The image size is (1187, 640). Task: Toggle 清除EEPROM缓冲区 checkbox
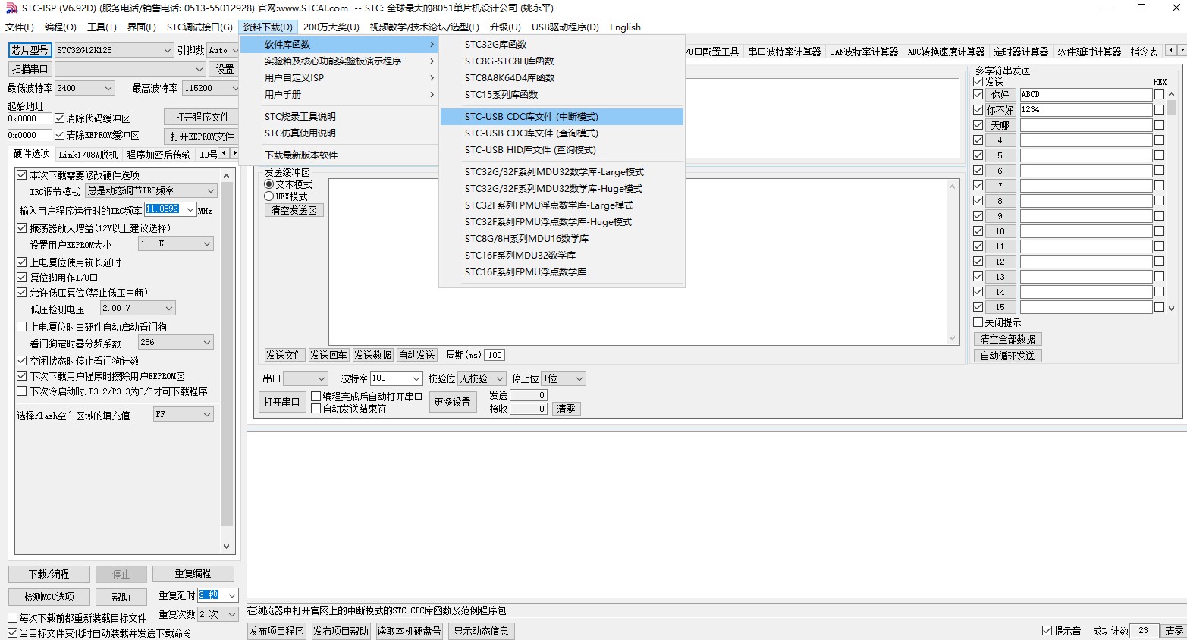coord(60,135)
